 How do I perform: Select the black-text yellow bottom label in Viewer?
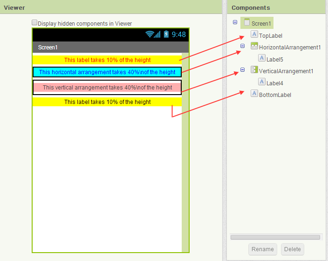click(x=107, y=102)
